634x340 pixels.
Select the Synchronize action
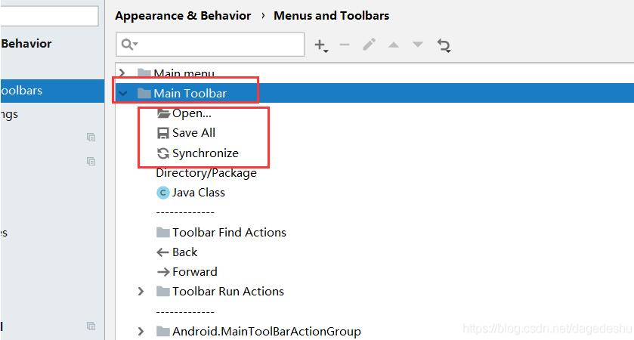point(205,153)
